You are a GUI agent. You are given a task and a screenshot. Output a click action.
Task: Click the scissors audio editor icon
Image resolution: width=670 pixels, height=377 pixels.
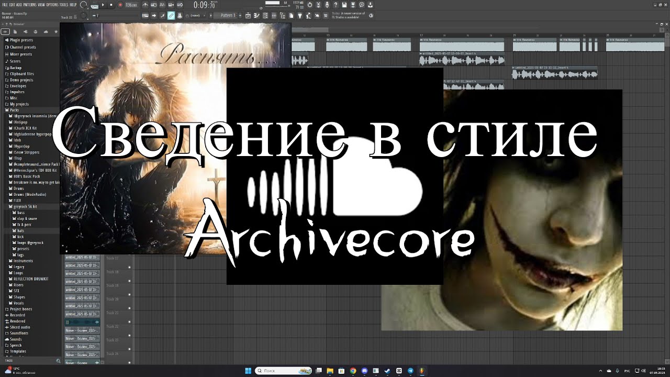tap(318, 5)
